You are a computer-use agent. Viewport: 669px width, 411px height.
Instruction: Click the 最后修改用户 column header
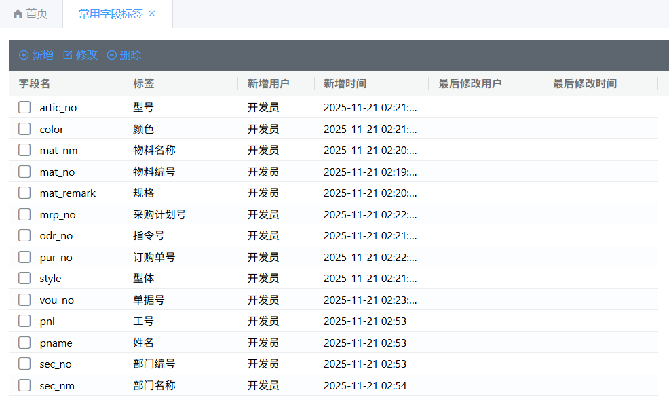coord(470,84)
